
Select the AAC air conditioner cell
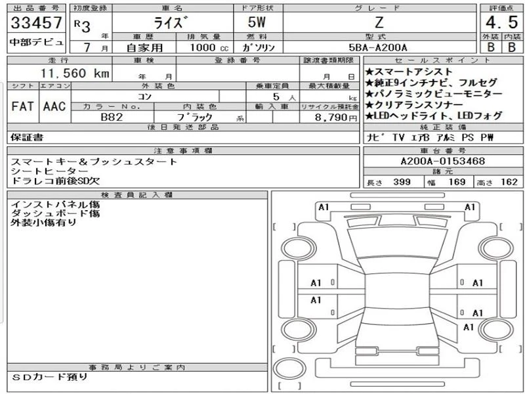[x=54, y=106]
